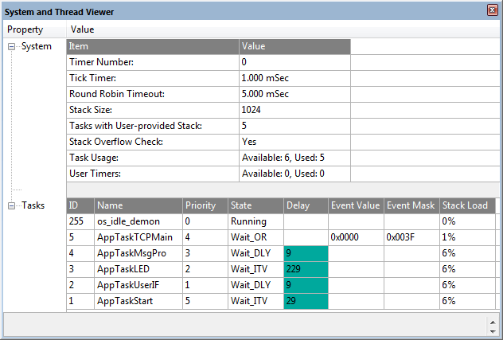Click the Property column header
The width and height of the screenshot is (503, 340).
pos(25,29)
